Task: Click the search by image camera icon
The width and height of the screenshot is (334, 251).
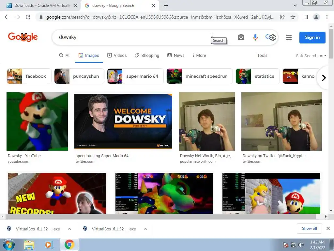Action: [241, 37]
